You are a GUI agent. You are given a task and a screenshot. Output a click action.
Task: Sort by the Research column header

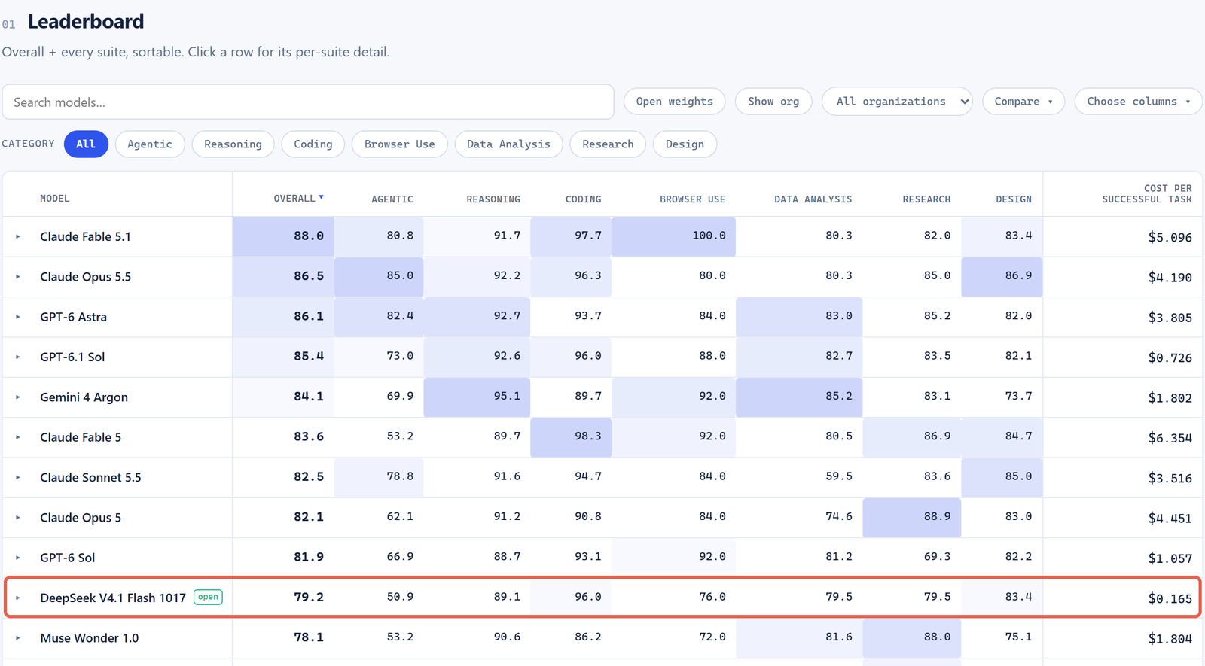(x=926, y=199)
